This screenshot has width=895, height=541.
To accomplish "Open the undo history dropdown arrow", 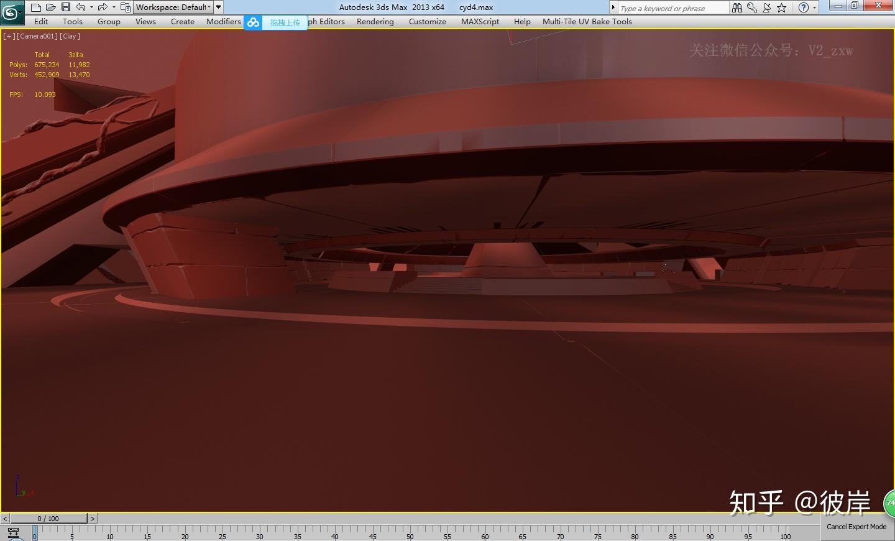I will tap(91, 7).
